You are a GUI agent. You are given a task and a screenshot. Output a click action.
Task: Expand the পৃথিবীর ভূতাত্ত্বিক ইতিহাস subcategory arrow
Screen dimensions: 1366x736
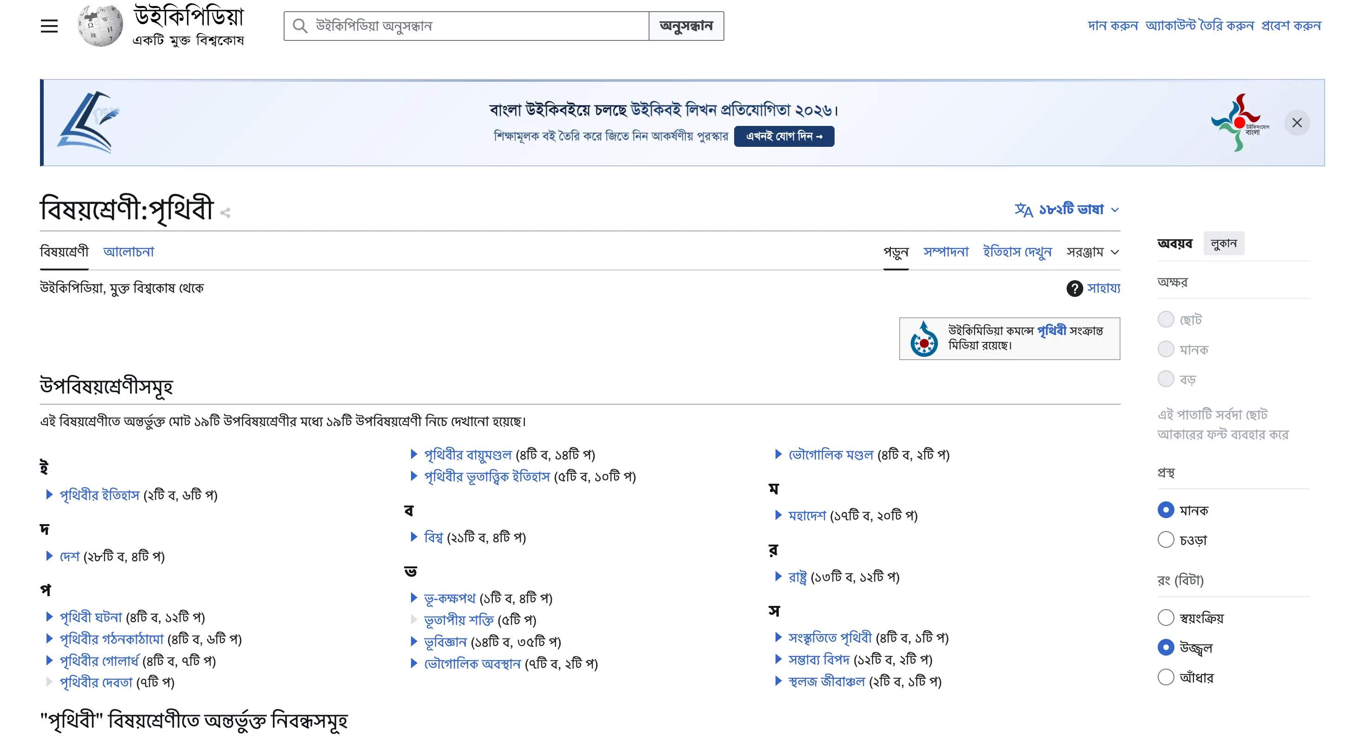coord(414,476)
